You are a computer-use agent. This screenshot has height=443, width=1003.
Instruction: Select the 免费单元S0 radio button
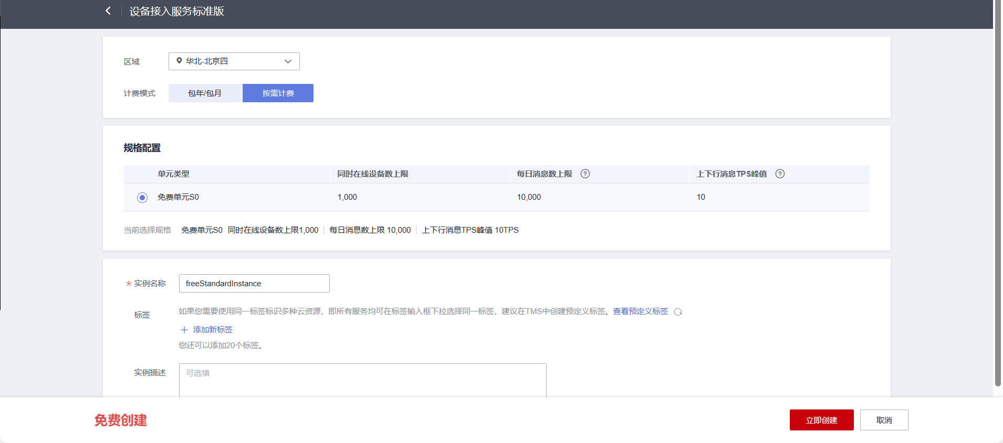coord(142,198)
